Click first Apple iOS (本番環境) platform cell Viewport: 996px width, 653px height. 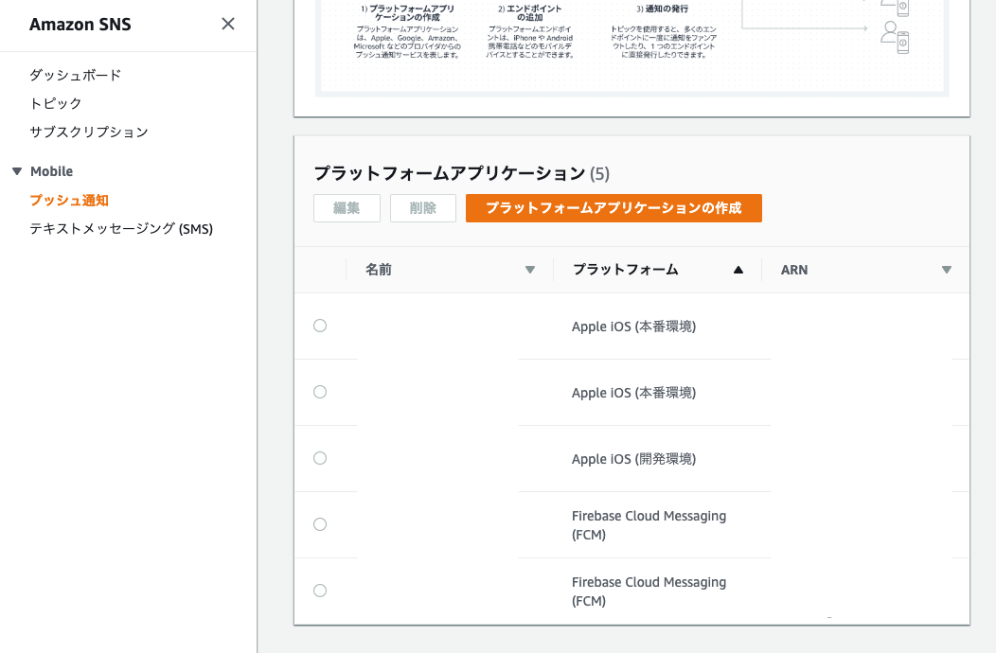(x=634, y=326)
